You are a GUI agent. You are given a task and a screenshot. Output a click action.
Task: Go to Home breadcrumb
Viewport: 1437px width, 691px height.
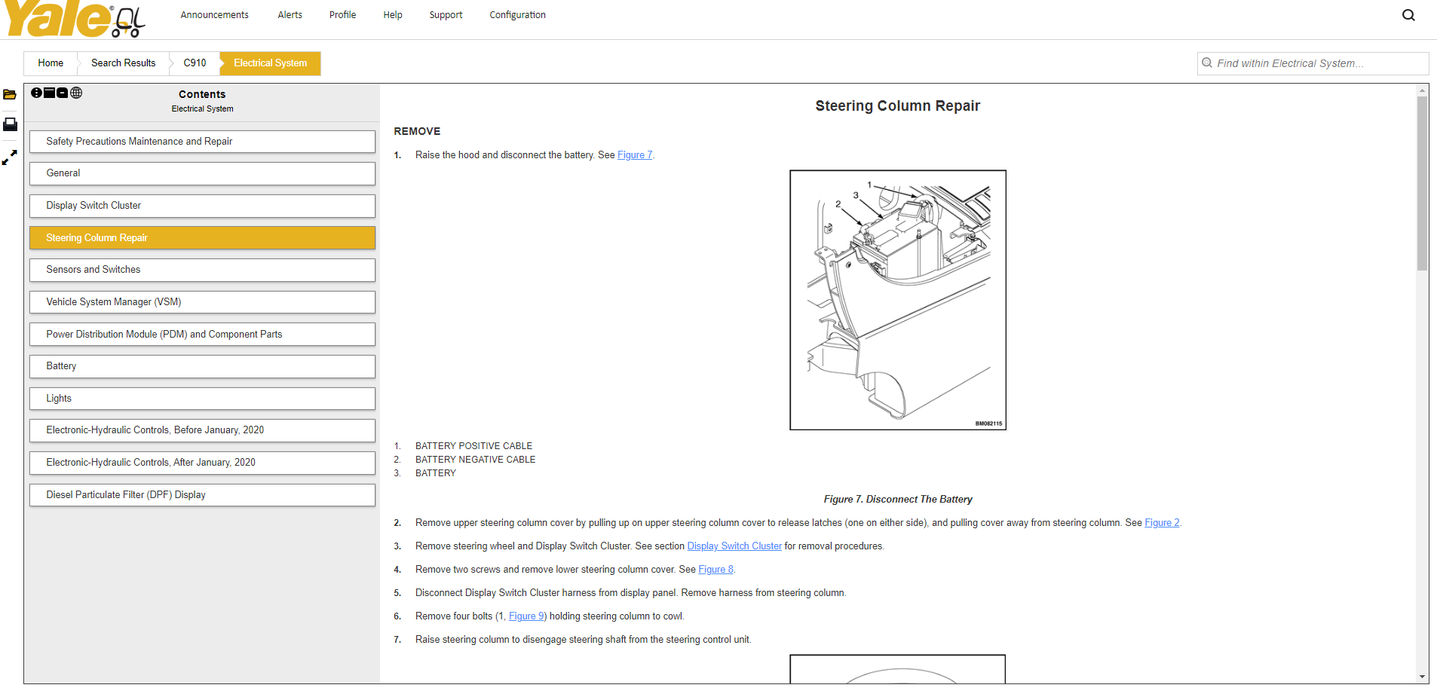51,63
